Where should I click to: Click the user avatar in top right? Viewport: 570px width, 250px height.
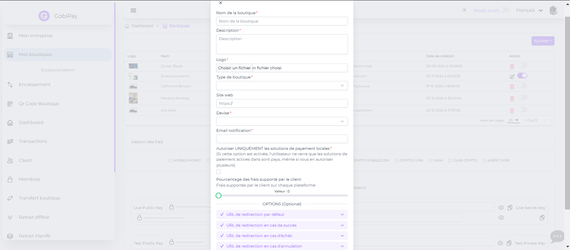click(553, 10)
